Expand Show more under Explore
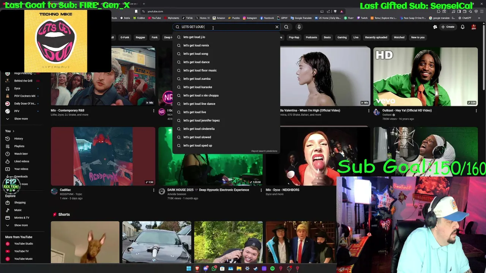486x273 pixels. pos(21,225)
